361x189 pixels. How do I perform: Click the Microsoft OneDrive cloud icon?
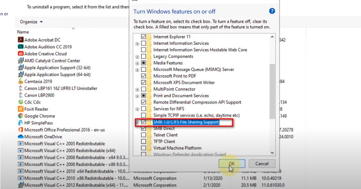pyautogui.click(x=21, y=137)
